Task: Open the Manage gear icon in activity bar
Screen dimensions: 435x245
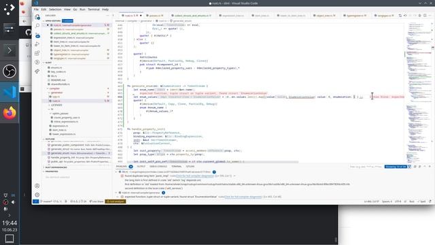Action: (x=37, y=195)
